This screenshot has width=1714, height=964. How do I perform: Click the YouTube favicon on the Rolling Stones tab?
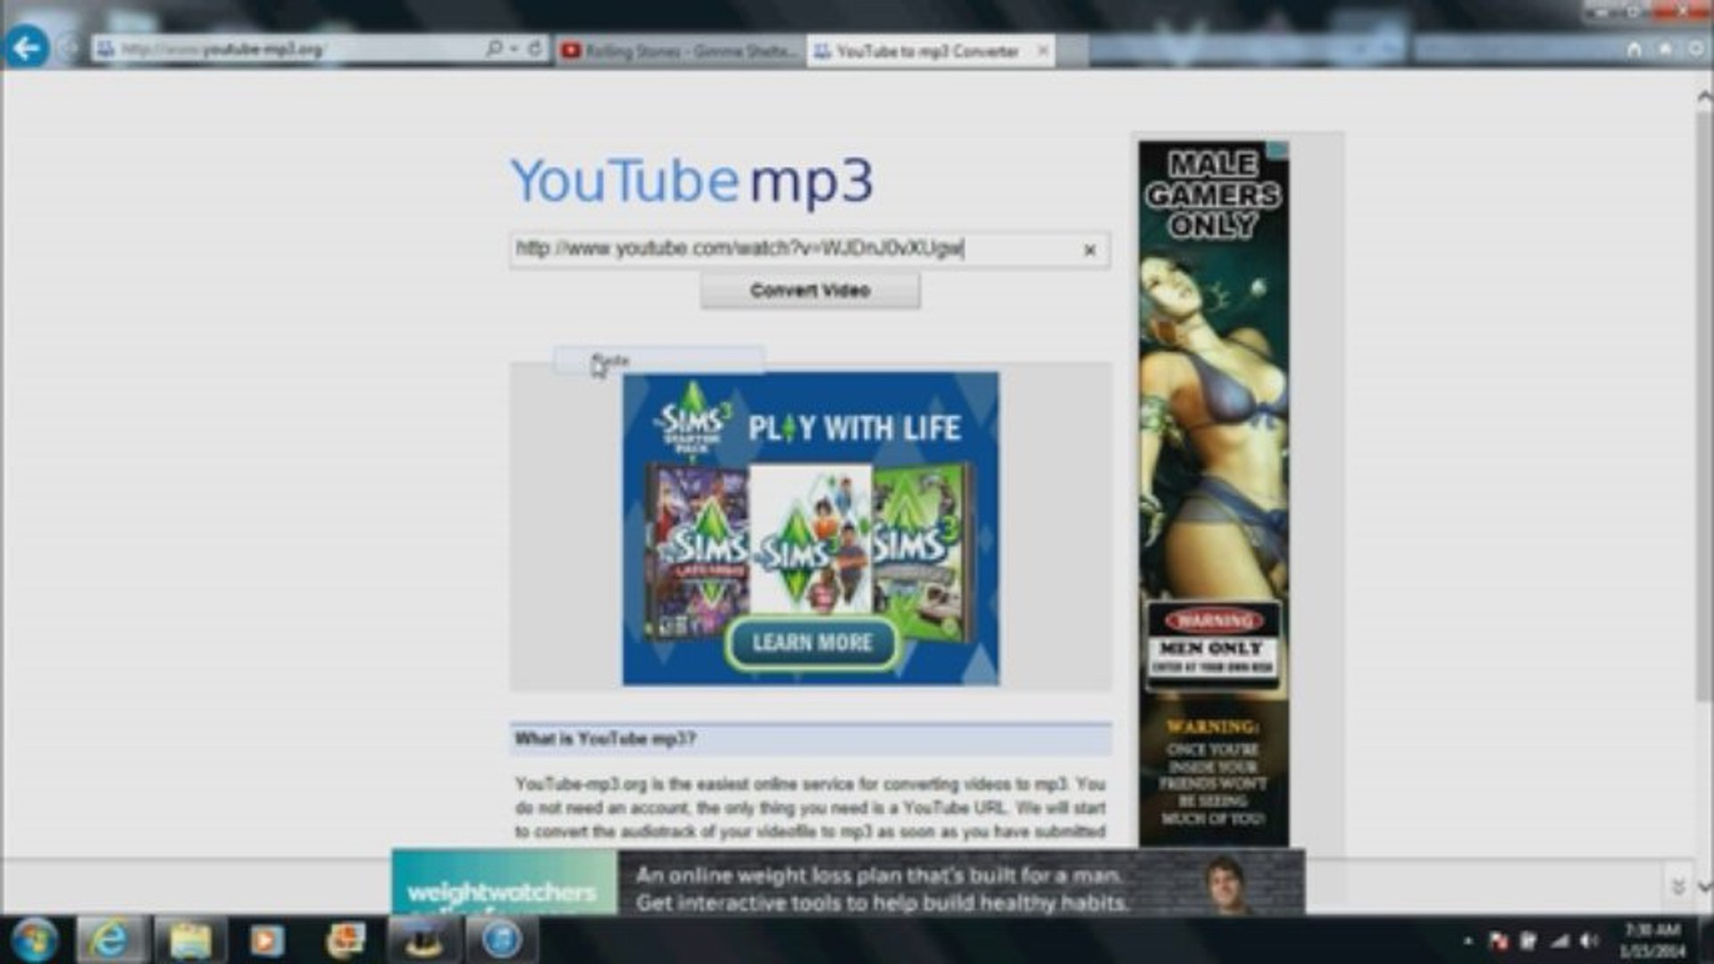pos(573,51)
